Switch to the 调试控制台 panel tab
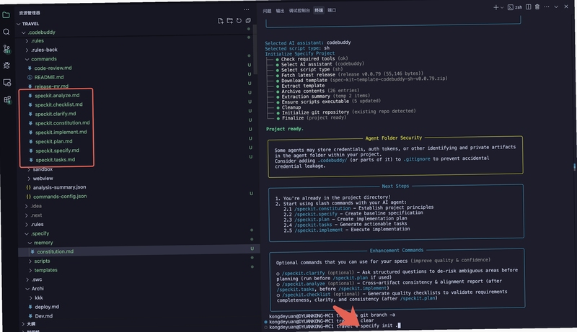The image size is (577, 332). pos(299,11)
